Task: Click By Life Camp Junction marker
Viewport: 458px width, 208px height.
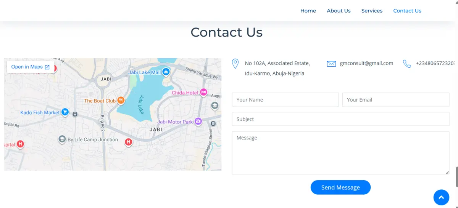Action: [x=62, y=139]
